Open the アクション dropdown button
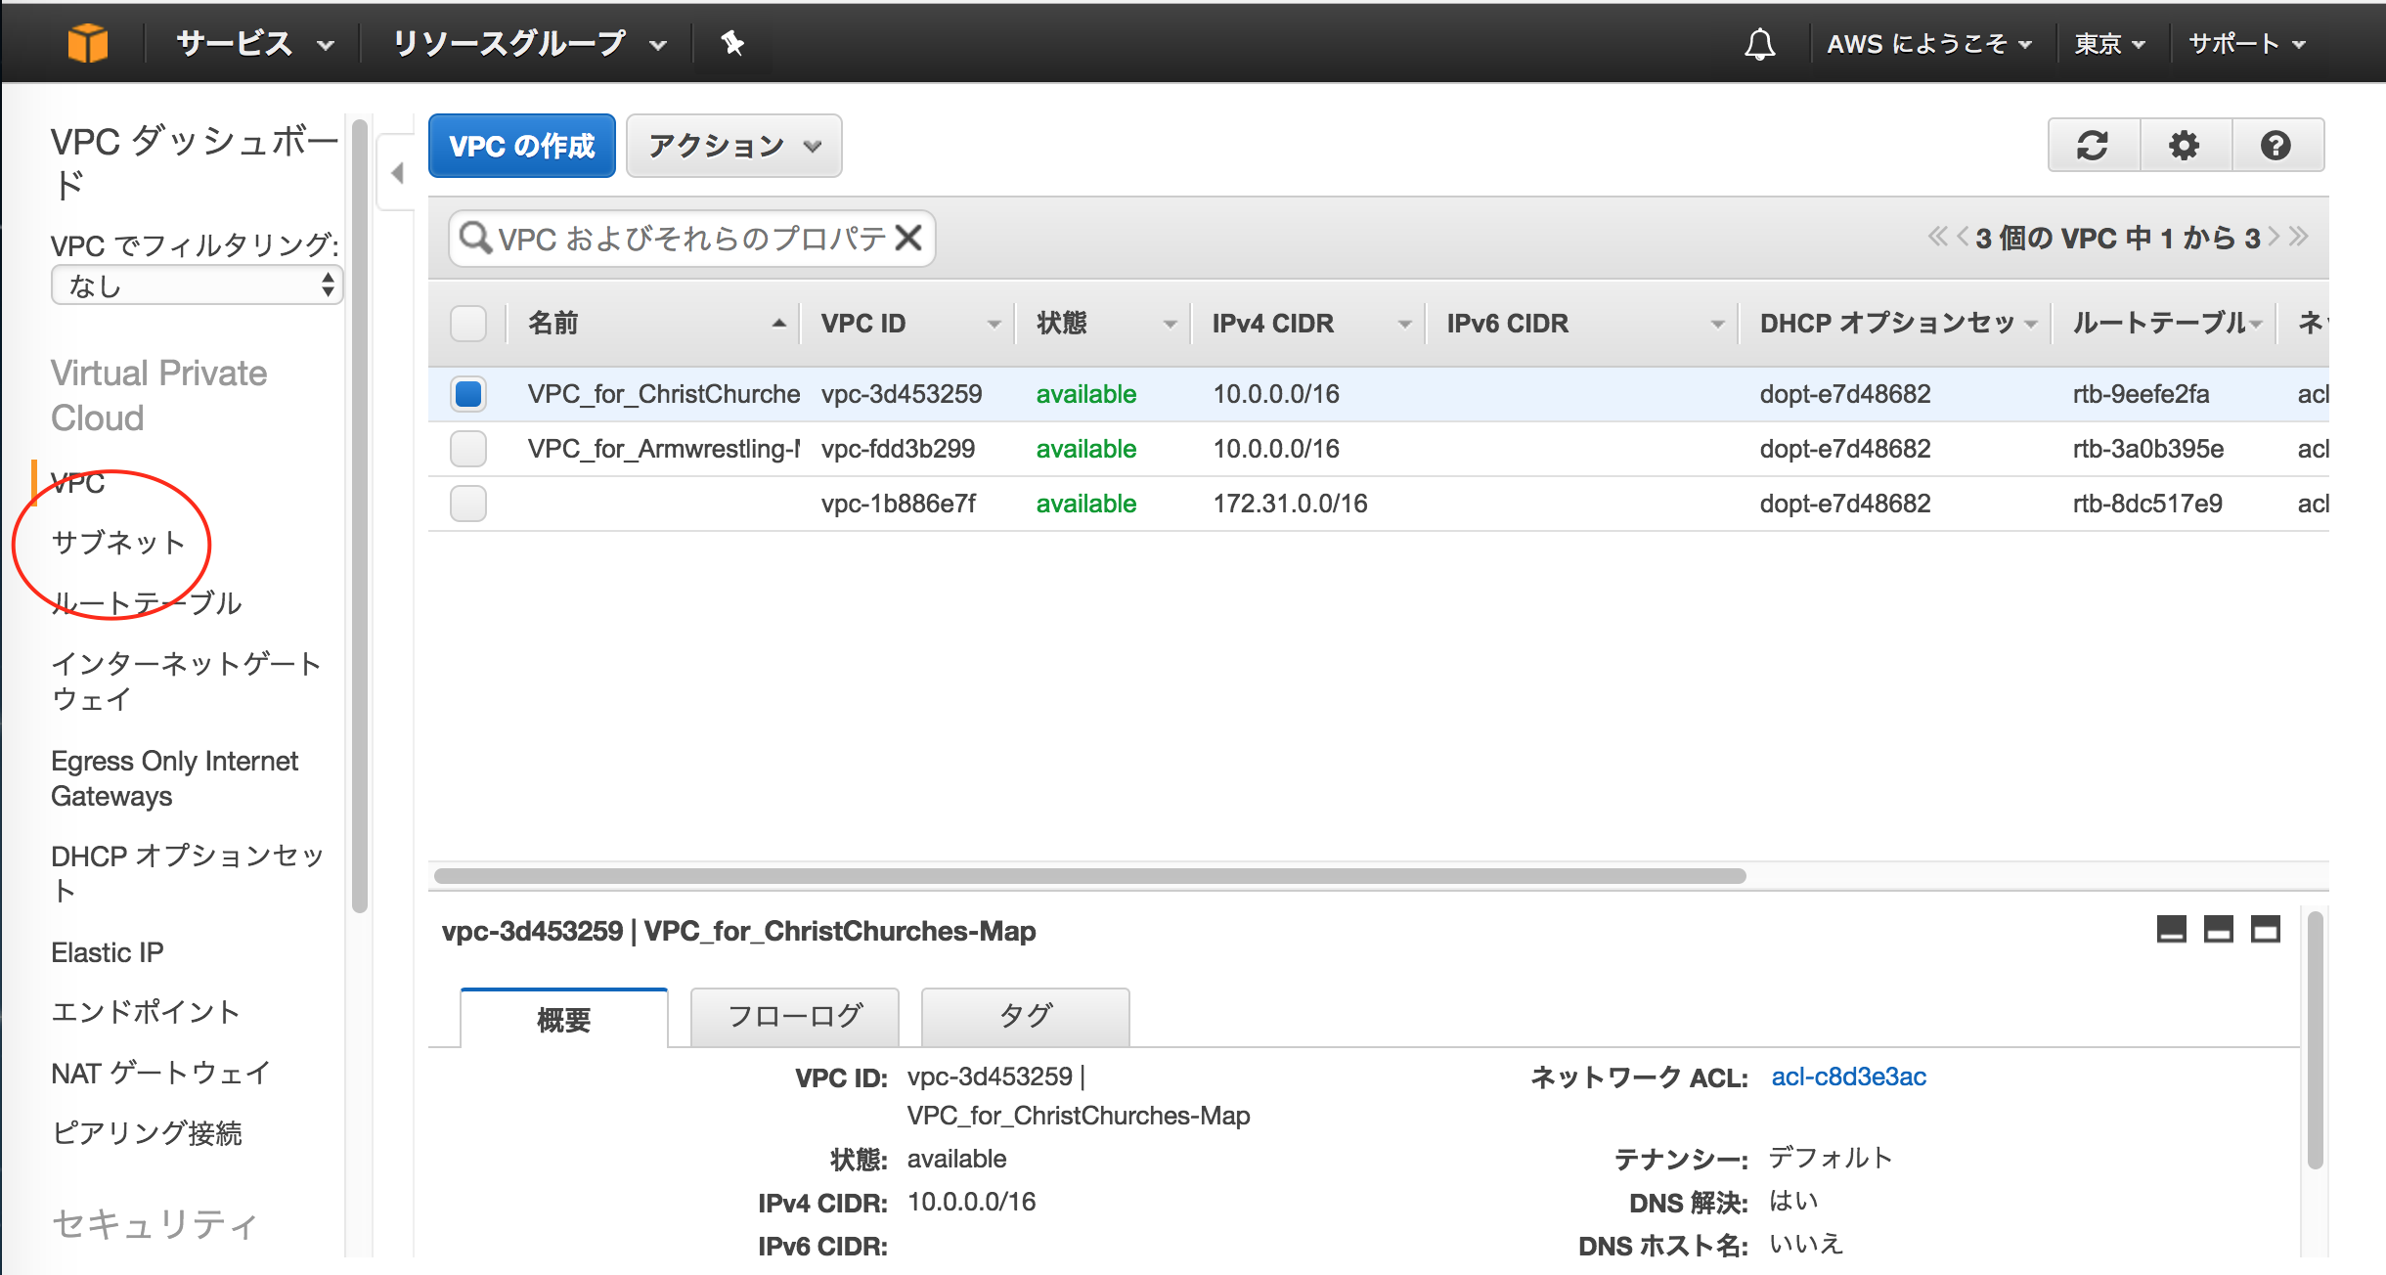This screenshot has height=1275, width=2386. coord(733,146)
